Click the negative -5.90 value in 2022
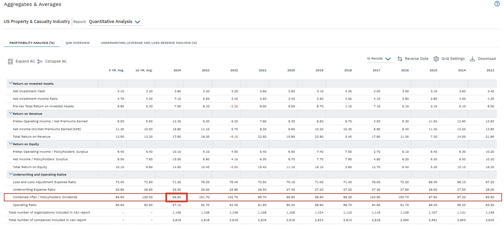Viewport: 504px width, 230px height. click(x=234, y=167)
